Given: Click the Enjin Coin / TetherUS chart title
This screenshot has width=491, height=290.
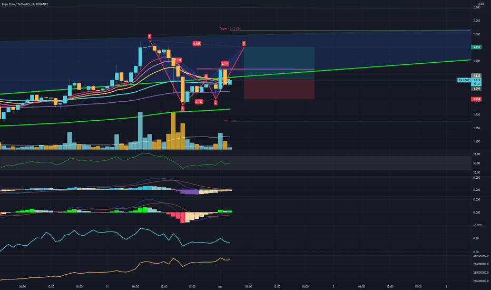Looking at the screenshot, I should click(x=25, y=4).
